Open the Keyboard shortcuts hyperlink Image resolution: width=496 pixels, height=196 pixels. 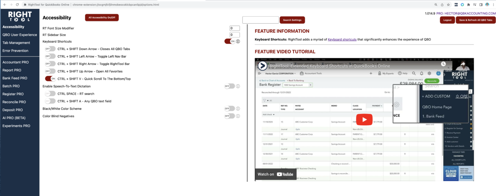342,39
